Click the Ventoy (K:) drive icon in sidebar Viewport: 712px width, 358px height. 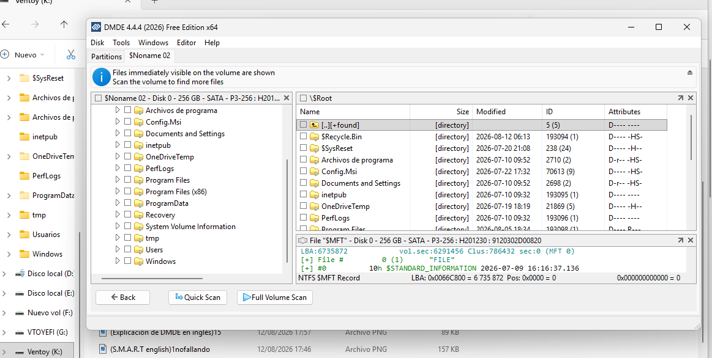click(x=20, y=352)
